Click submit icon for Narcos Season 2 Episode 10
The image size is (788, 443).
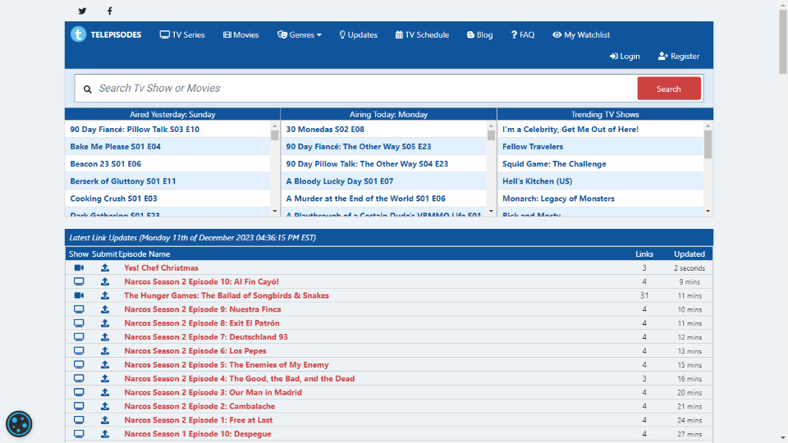tap(104, 281)
